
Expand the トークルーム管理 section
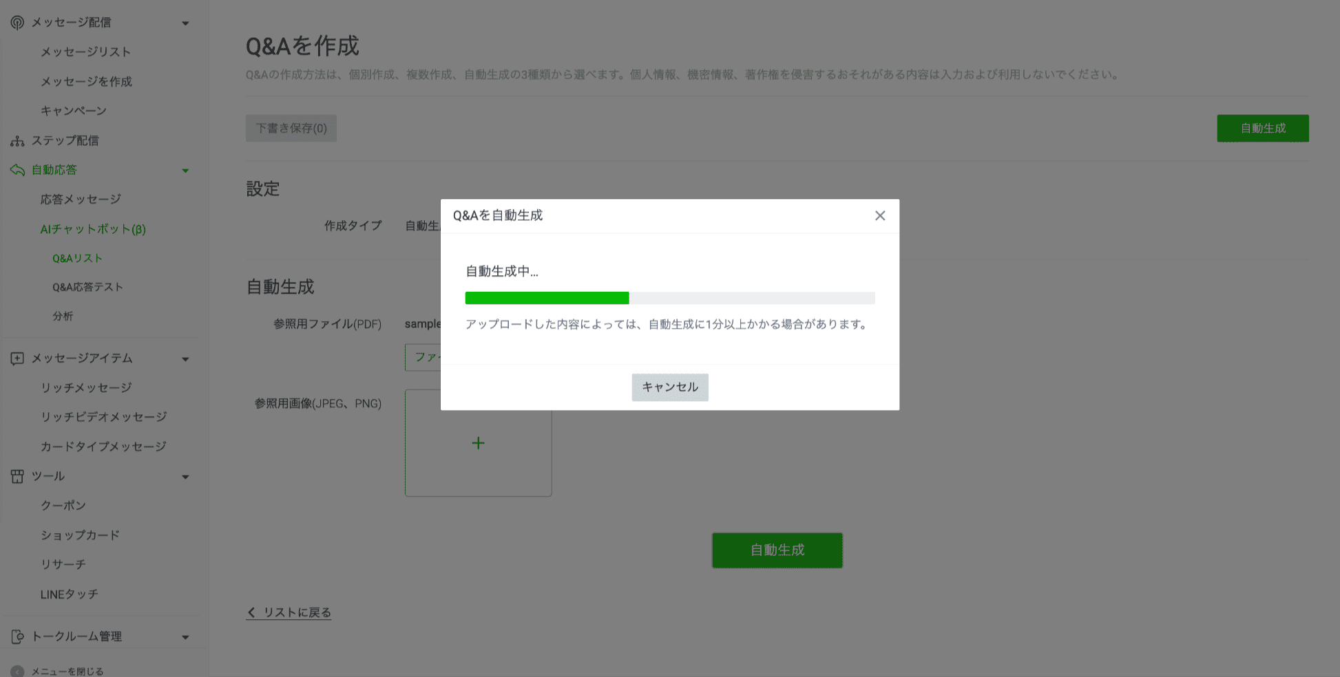point(185,636)
